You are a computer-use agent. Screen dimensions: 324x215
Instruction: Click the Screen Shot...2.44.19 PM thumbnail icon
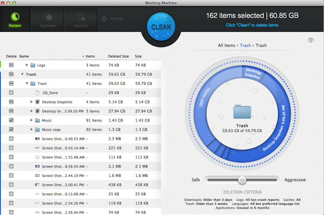[37, 176]
